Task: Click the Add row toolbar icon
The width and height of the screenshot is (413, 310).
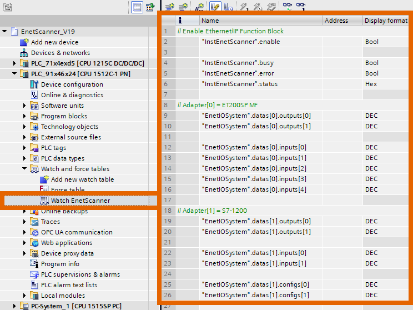Action: 183,6
